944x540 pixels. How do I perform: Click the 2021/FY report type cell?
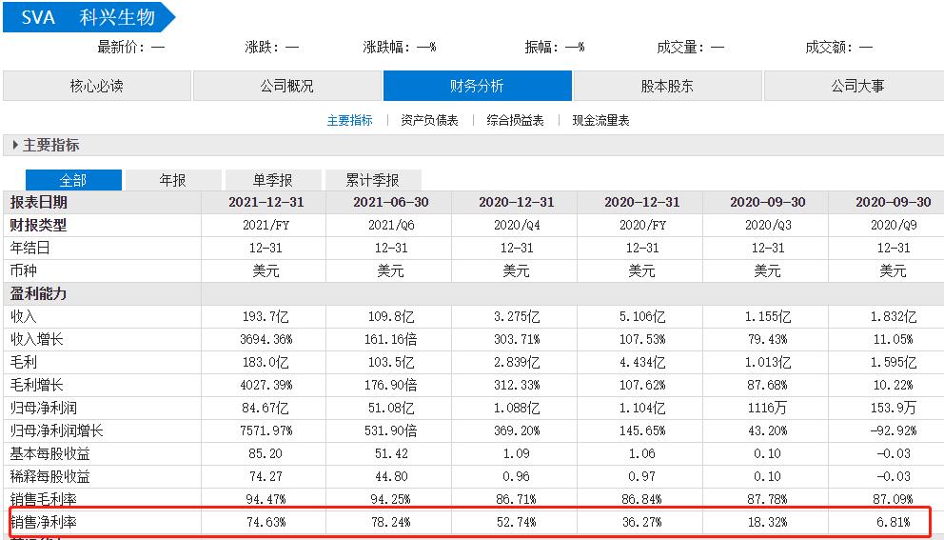pyautogui.click(x=266, y=226)
